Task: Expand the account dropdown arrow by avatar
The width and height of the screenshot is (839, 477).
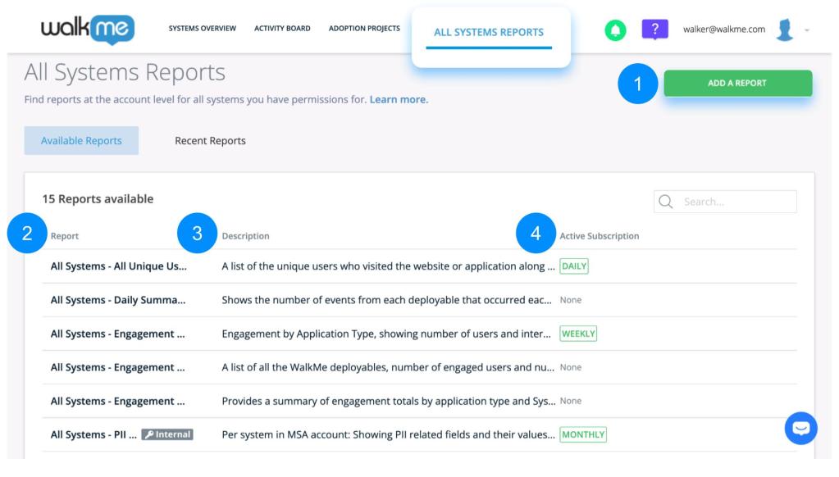Action: [809, 30]
